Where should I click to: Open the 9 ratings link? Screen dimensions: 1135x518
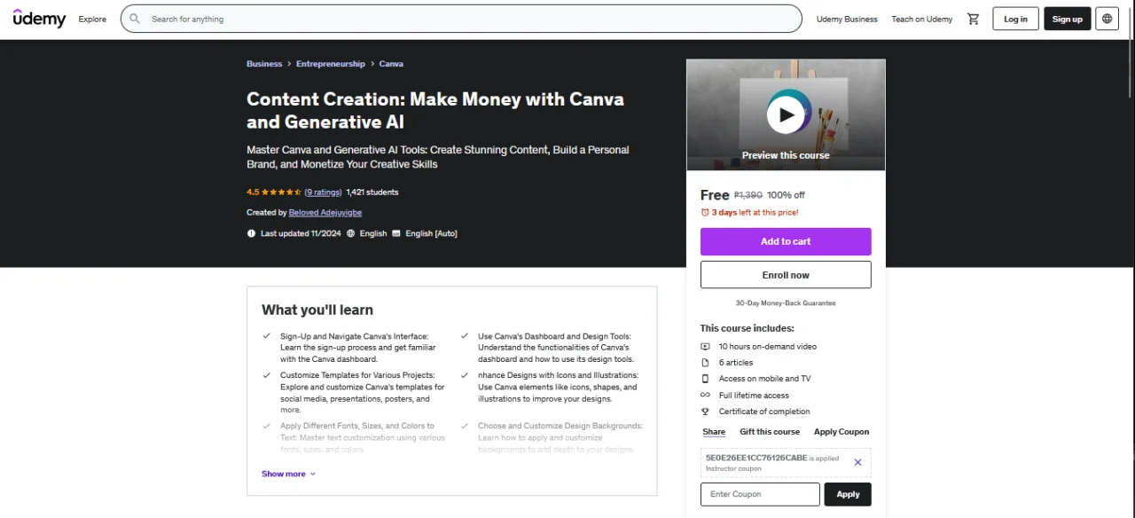click(323, 192)
